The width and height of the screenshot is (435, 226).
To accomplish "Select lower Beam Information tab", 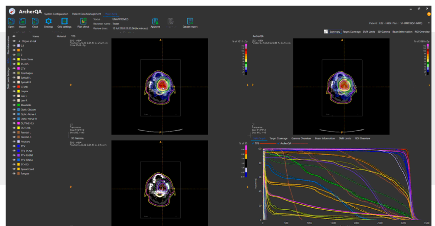I will [x=325, y=138].
